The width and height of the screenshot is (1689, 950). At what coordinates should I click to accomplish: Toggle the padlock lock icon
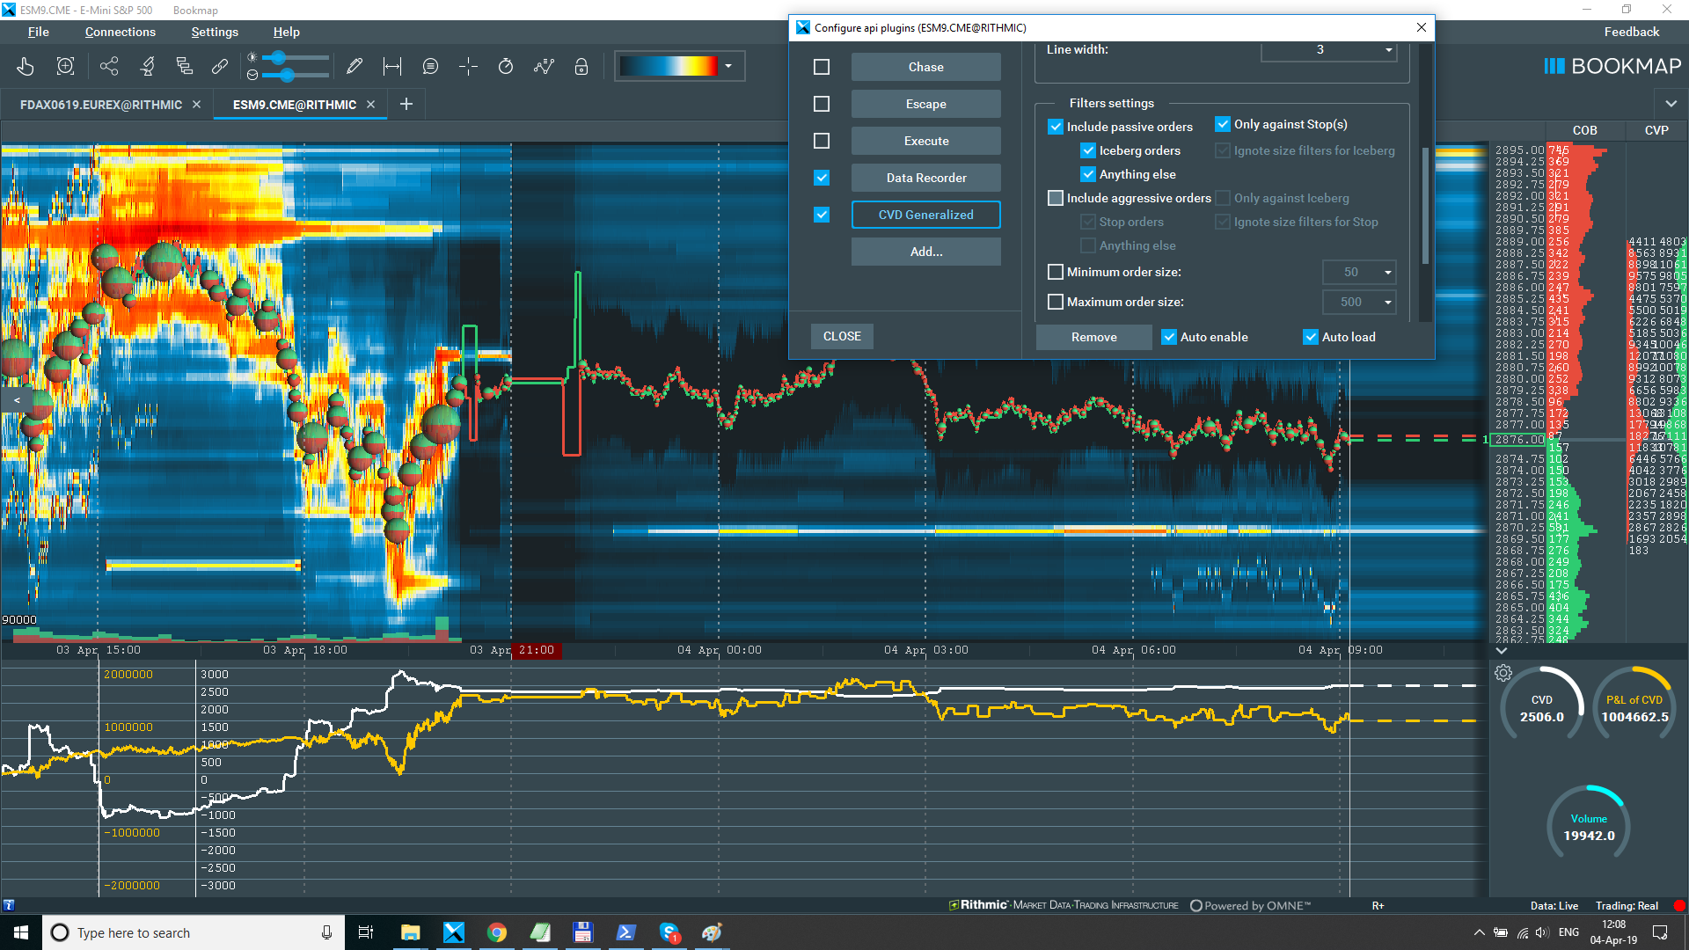(581, 66)
